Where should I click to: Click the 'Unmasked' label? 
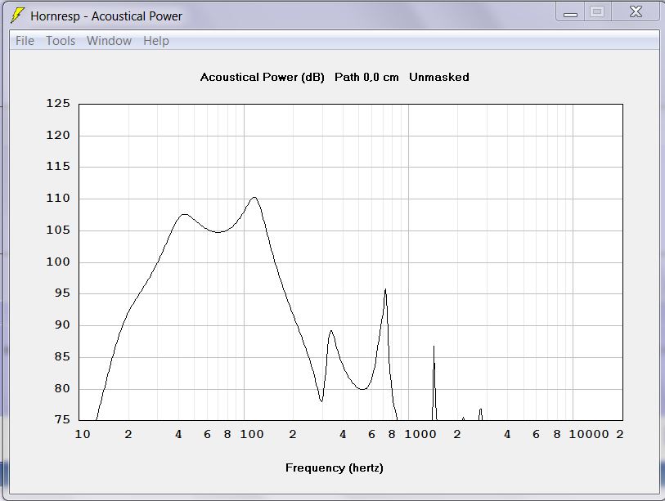point(439,77)
